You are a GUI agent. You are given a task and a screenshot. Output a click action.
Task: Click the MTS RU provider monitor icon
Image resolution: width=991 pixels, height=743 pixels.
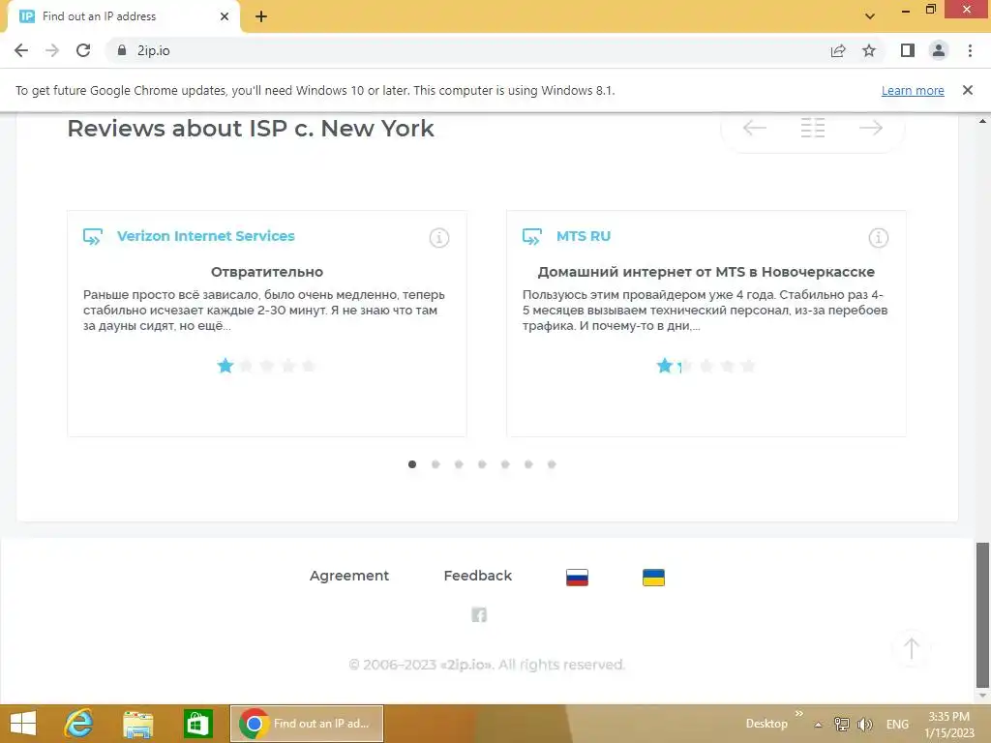pyautogui.click(x=532, y=237)
